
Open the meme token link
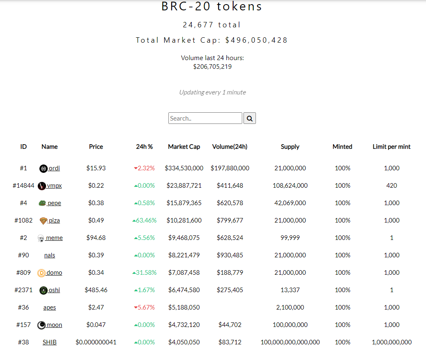coord(54,238)
